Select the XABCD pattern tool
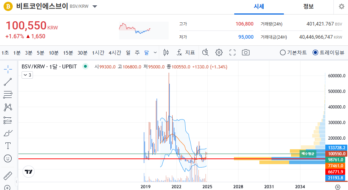Screen dimensions: 348x190 tap(8, 107)
